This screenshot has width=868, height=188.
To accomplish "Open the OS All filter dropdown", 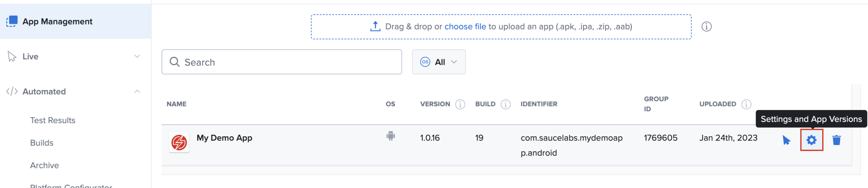I will (438, 62).
